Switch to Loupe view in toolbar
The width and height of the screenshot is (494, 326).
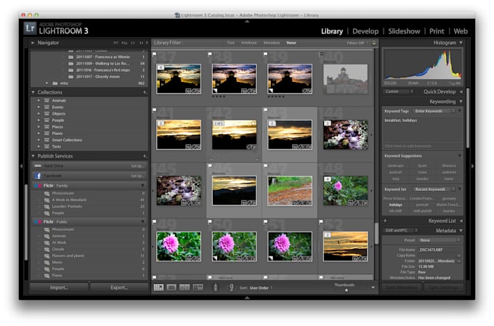tap(171, 288)
